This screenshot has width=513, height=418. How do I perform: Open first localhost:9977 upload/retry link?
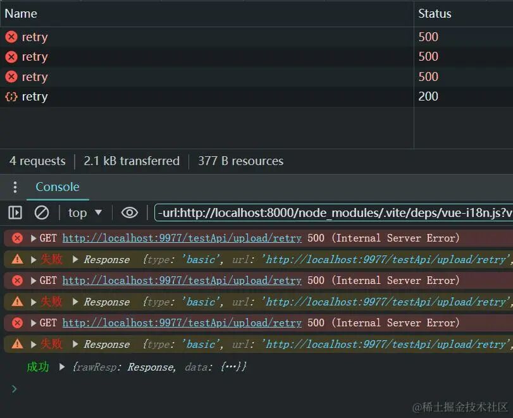(182, 238)
